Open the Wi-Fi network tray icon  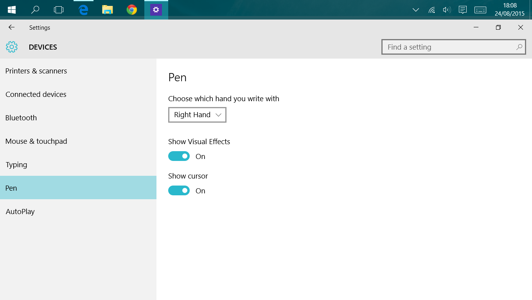[x=431, y=10]
